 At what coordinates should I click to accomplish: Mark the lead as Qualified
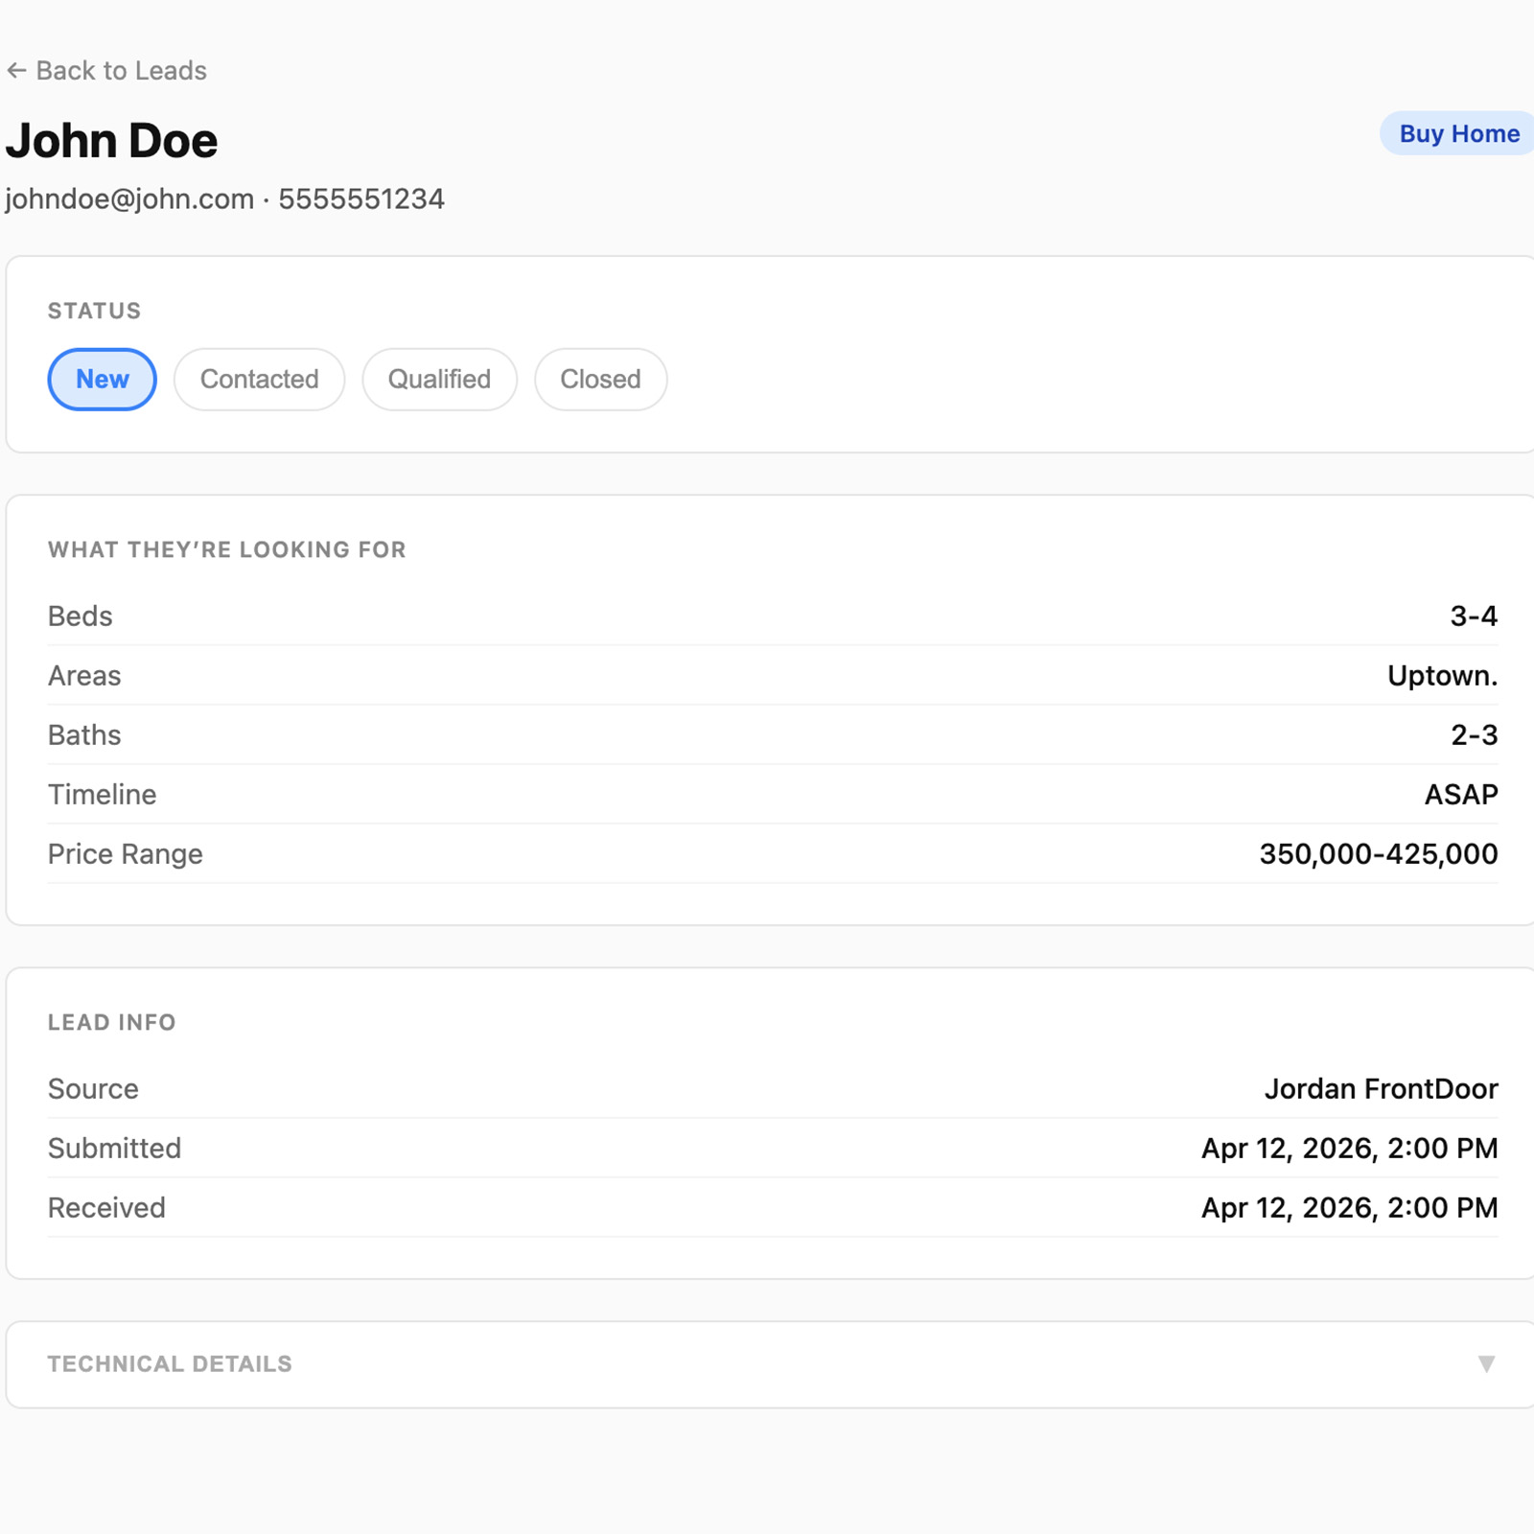coord(439,380)
